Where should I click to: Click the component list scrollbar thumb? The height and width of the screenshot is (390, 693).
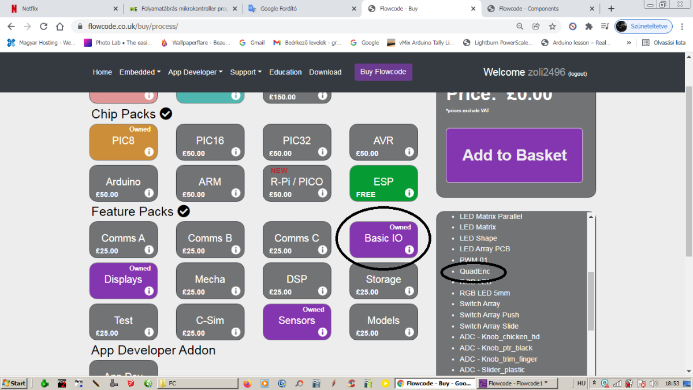590,301
